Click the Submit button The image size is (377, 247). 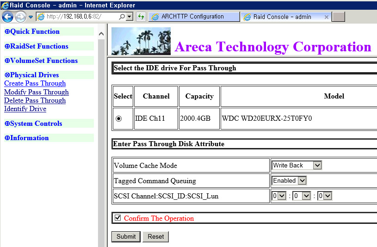(x=126, y=237)
